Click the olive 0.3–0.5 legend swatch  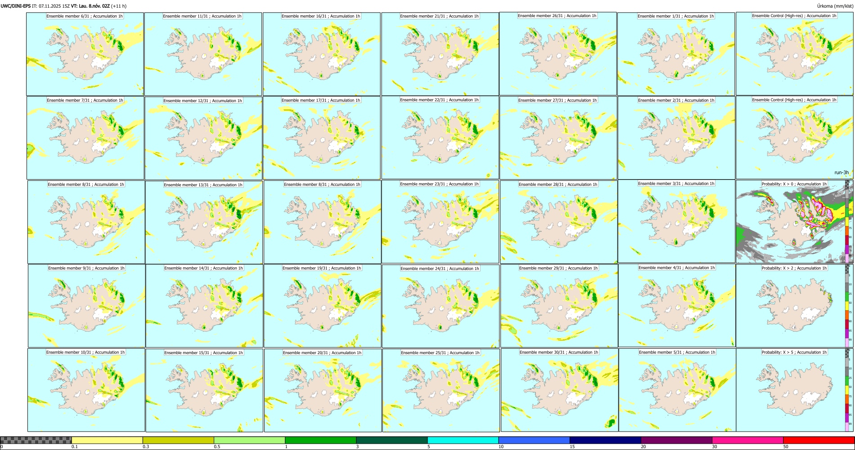click(x=178, y=440)
